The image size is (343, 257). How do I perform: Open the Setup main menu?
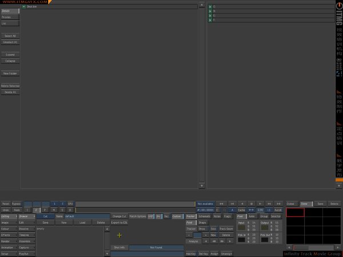coord(9,254)
